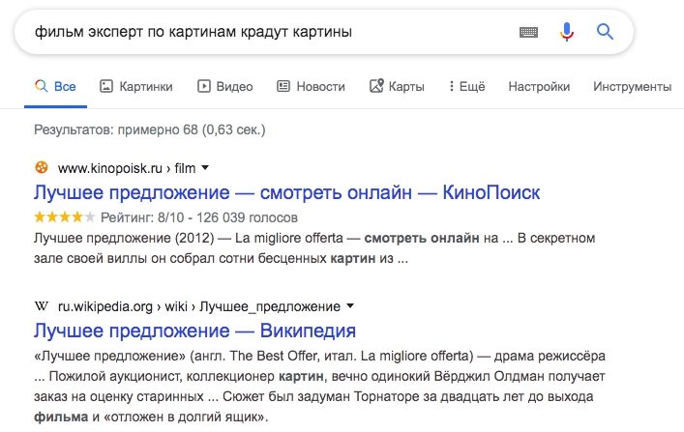Switch to the Картинки tab
The width and height of the screenshot is (684, 432).
point(136,86)
